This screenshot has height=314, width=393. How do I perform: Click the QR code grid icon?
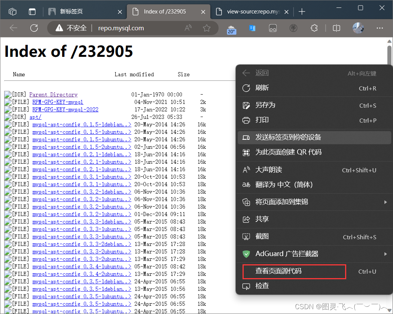pos(246,152)
